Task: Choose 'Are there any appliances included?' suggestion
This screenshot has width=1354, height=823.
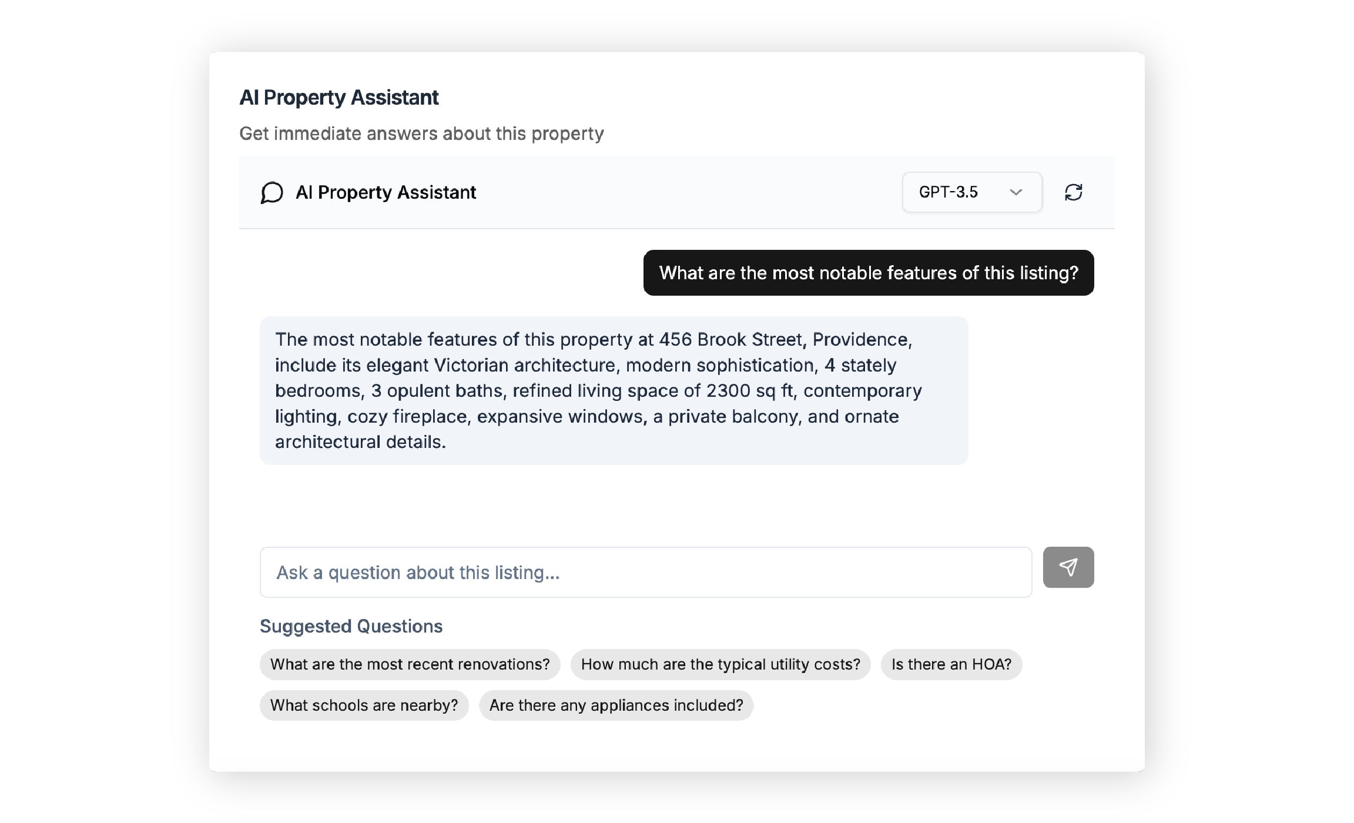Action: click(616, 705)
